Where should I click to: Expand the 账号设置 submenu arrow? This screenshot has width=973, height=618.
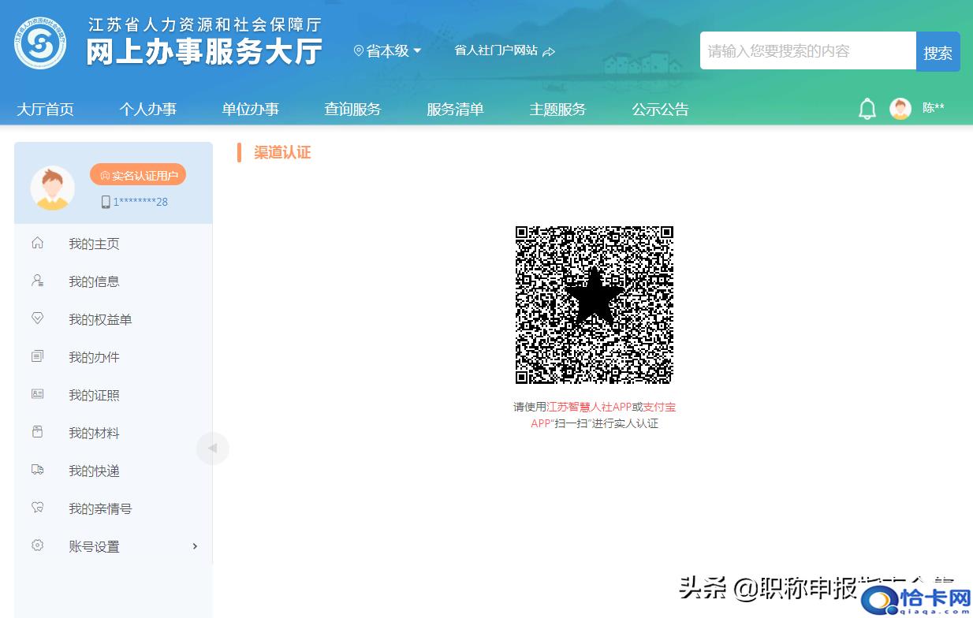(x=195, y=546)
